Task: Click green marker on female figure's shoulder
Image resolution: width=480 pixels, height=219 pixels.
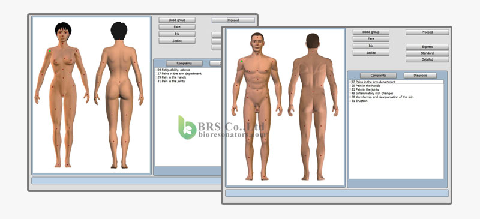Action: pos(50,51)
